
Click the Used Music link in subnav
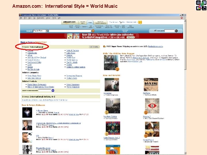click(123, 27)
